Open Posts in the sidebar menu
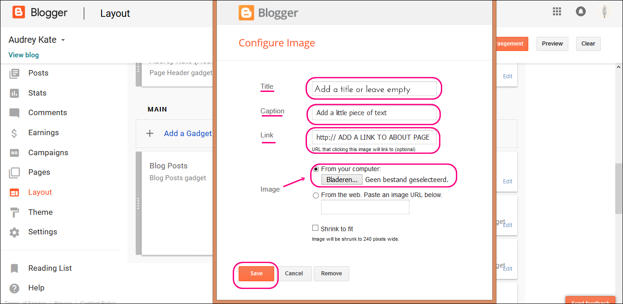The height and width of the screenshot is (304, 623). (38, 73)
